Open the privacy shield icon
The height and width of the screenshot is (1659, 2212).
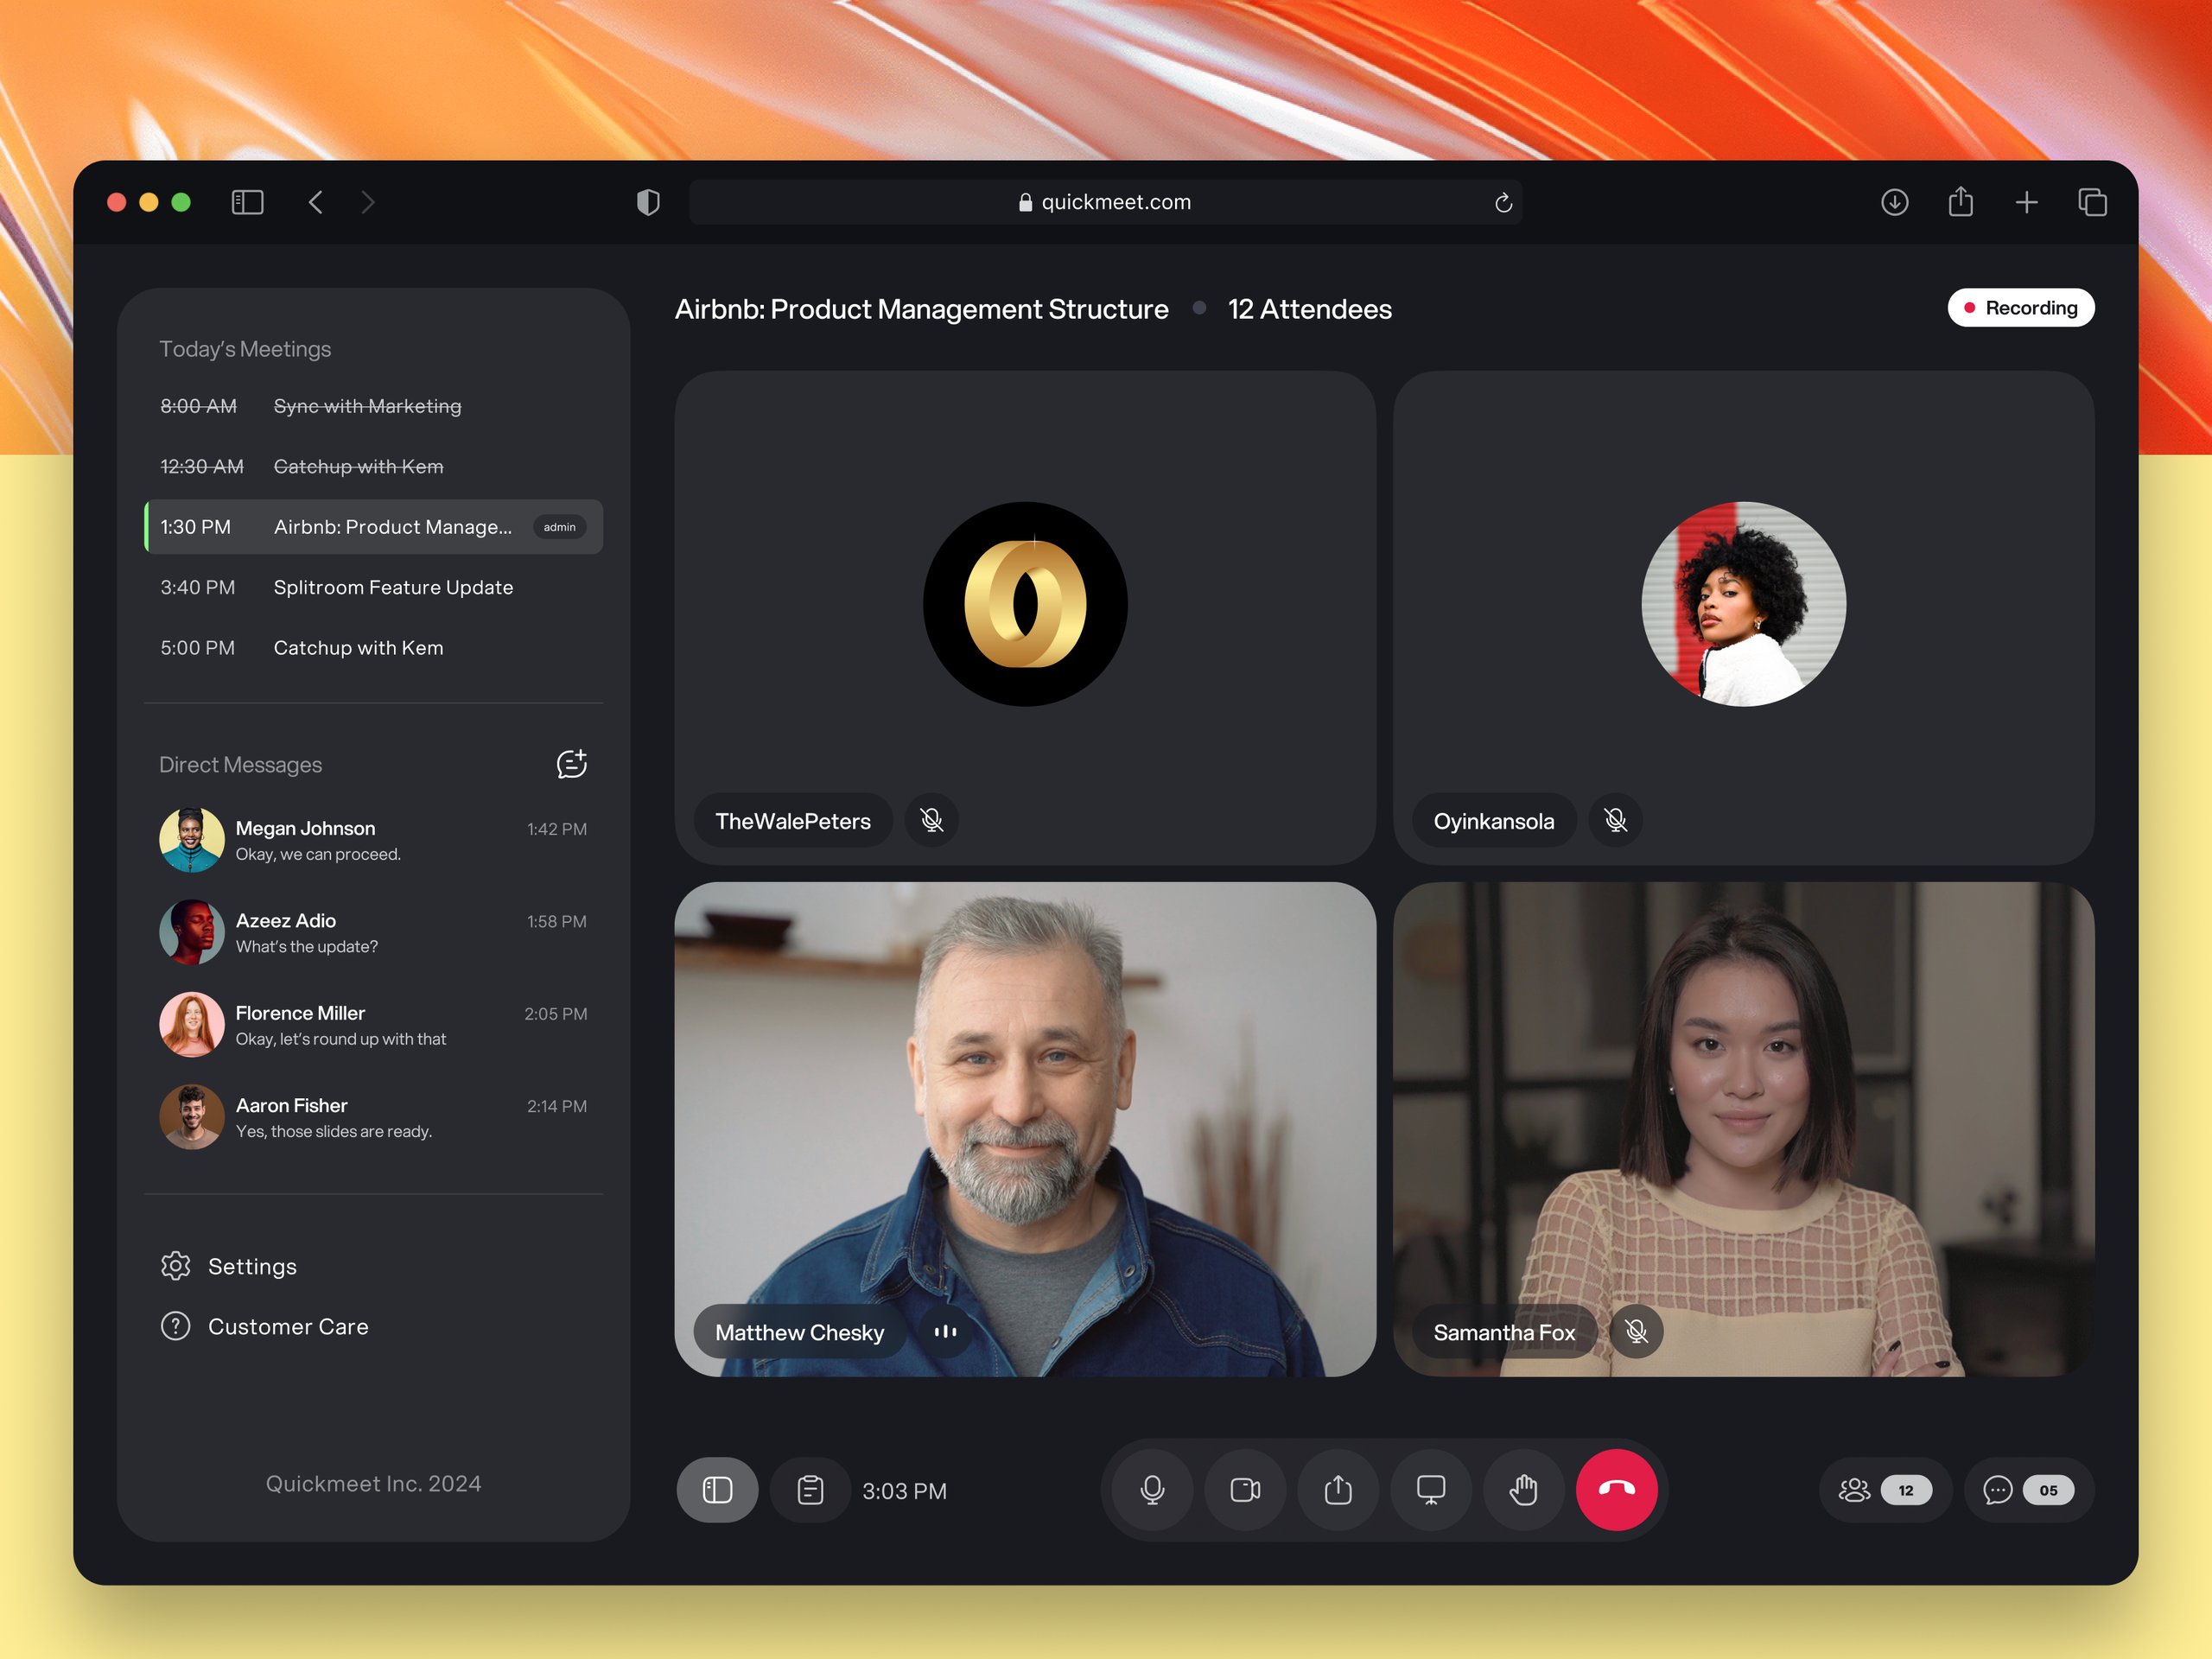click(x=648, y=203)
